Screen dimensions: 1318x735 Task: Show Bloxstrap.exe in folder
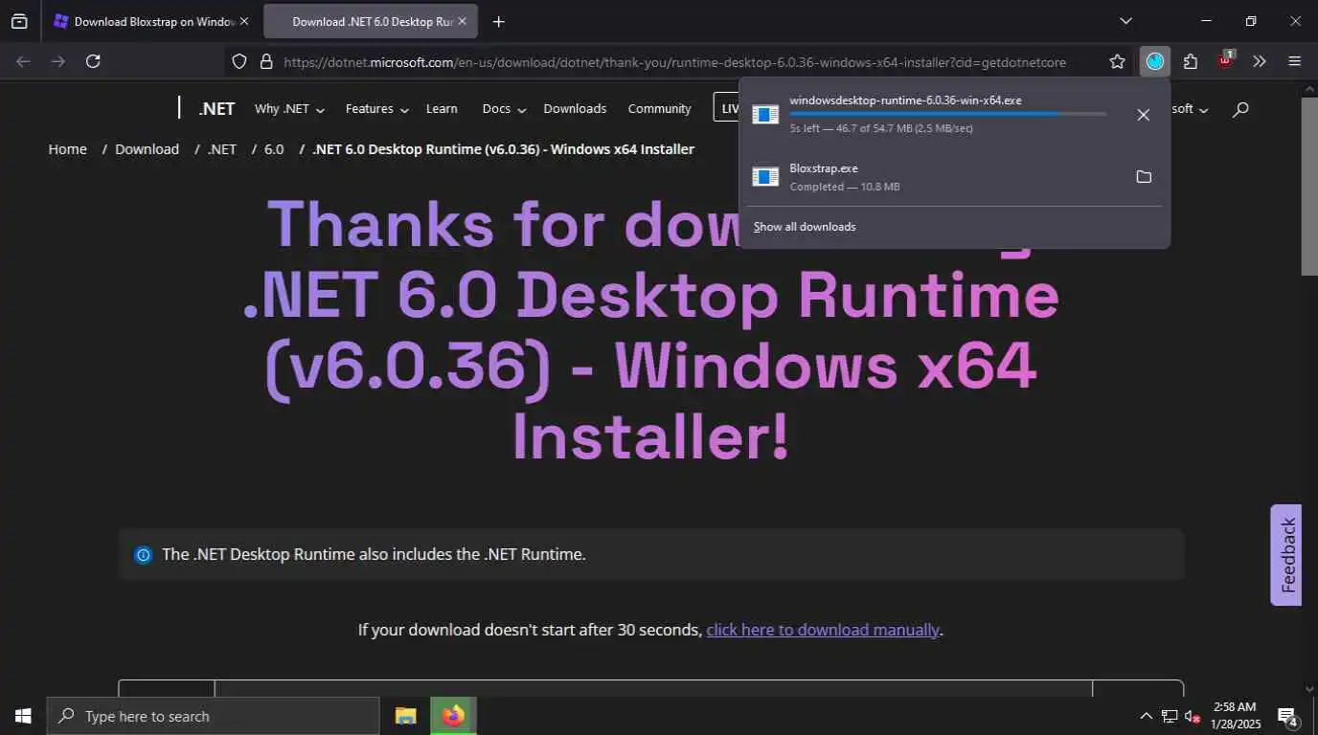pyautogui.click(x=1143, y=177)
